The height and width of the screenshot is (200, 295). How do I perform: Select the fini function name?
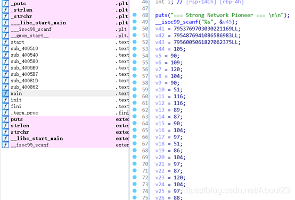[16, 106]
